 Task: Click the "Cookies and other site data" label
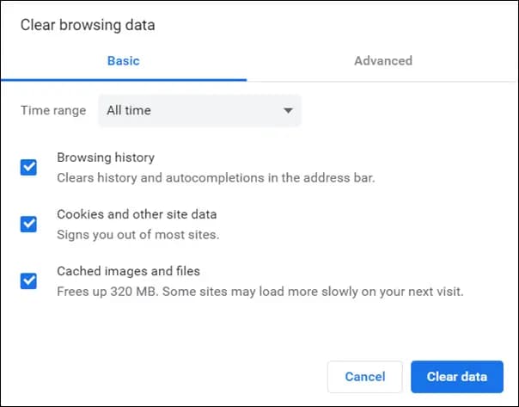coord(137,214)
